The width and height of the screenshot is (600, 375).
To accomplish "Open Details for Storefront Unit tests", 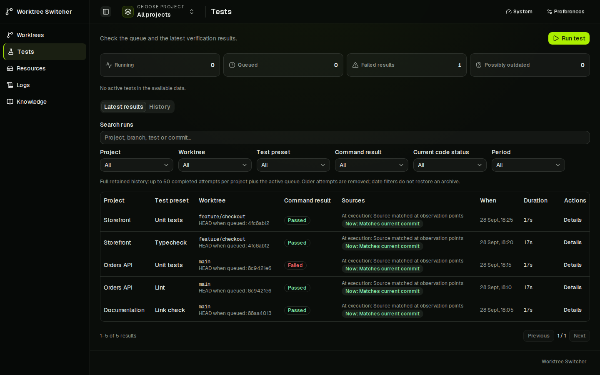I will coord(572,220).
